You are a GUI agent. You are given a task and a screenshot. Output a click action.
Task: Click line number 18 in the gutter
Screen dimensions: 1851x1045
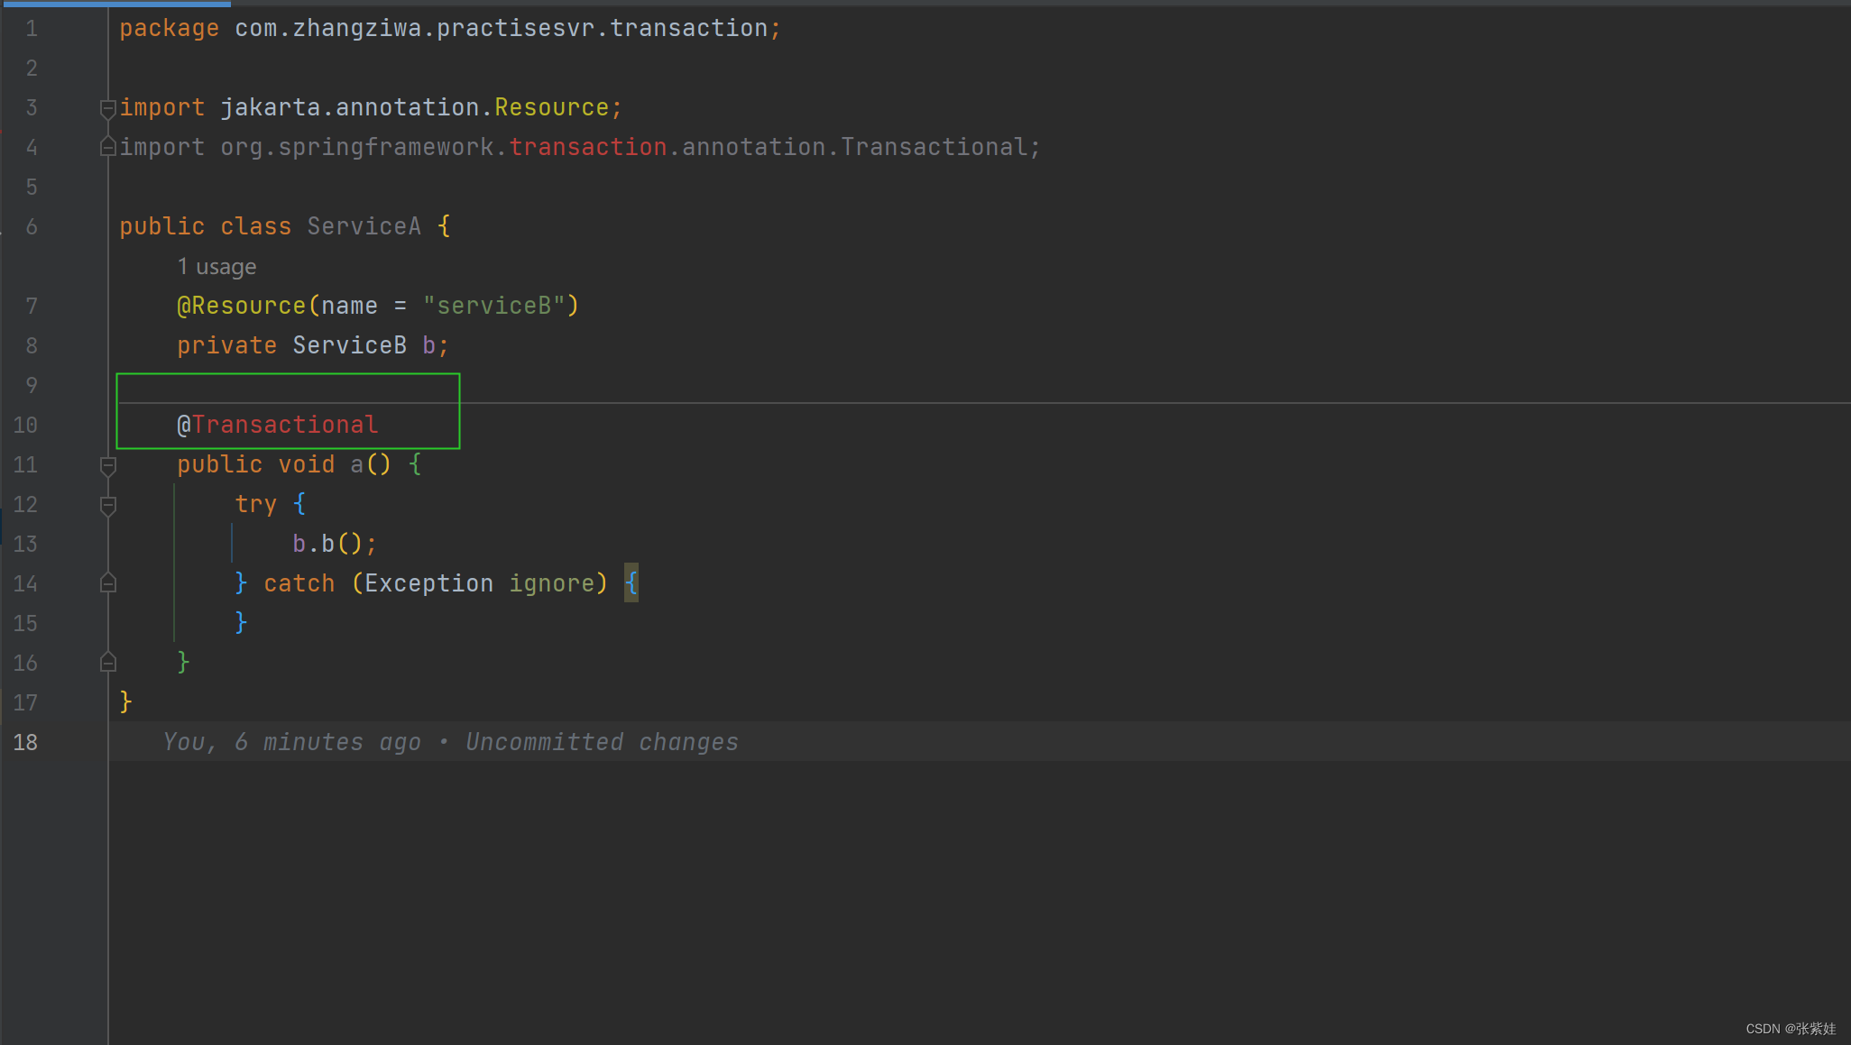click(25, 742)
